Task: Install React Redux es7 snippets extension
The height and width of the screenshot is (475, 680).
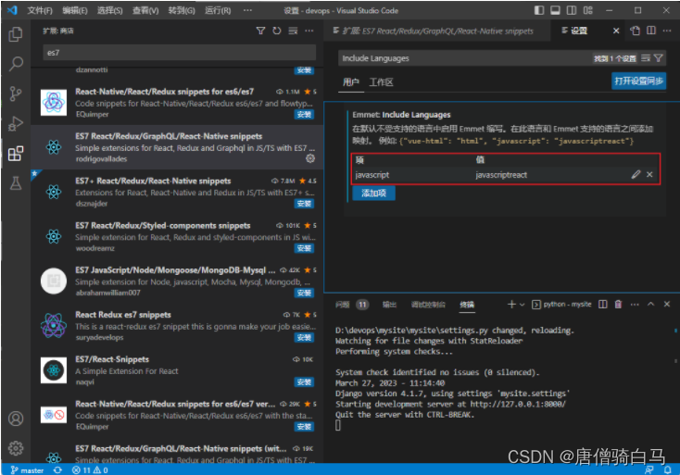Action: click(x=304, y=337)
